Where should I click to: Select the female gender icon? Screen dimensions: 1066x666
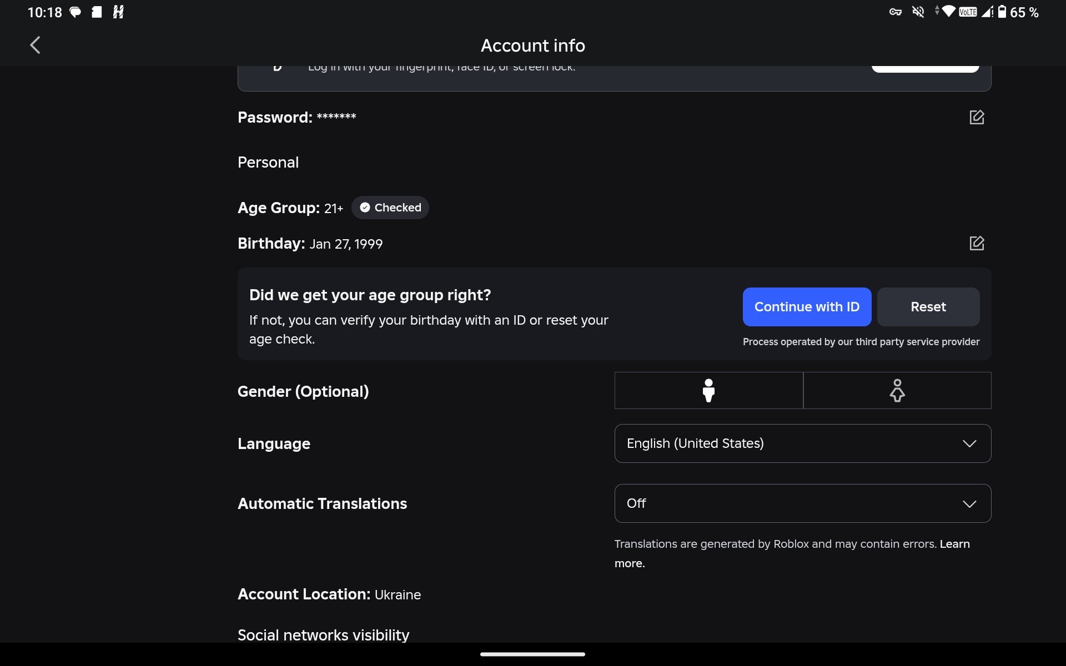pyautogui.click(x=897, y=390)
